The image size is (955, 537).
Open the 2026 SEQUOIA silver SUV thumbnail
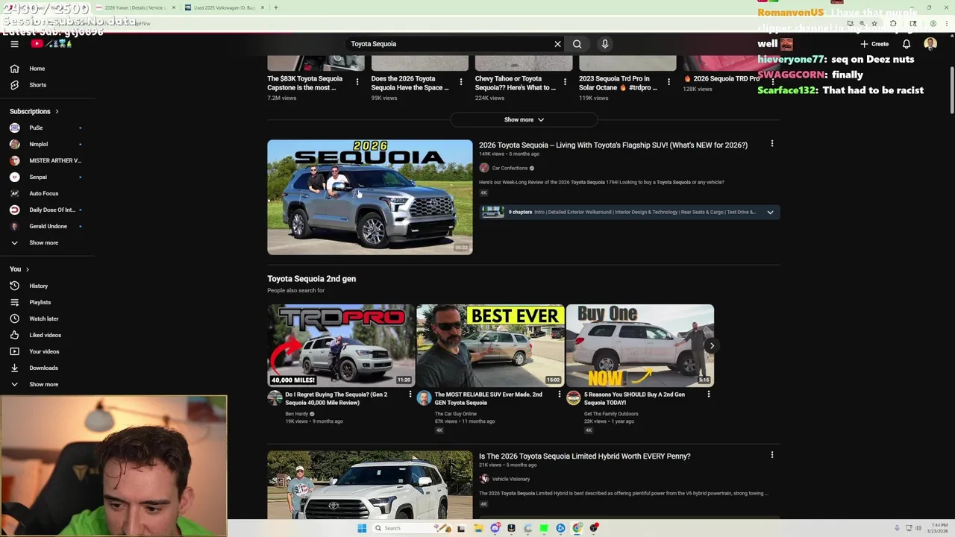(x=370, y=197)
